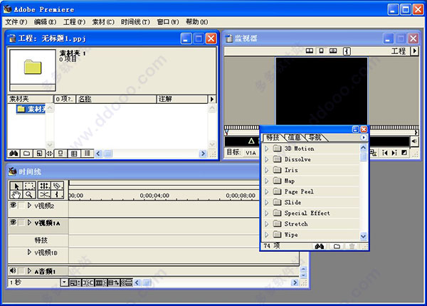
Task: Expand the Iris effects folder
Action: [267, 170]
